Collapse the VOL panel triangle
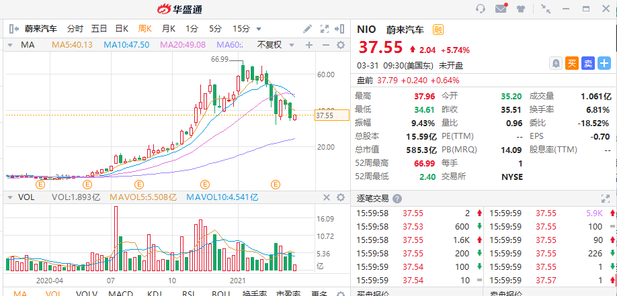 [10, 197]
